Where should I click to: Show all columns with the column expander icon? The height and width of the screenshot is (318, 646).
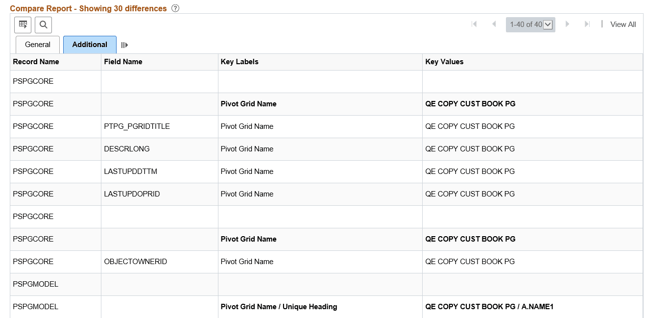[x=124, y=45]
